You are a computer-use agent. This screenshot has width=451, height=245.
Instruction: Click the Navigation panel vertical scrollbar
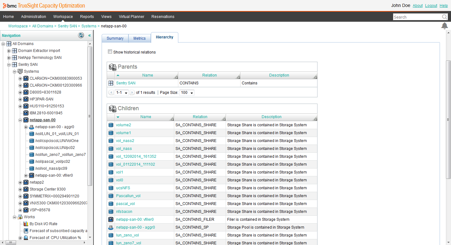[90, 116]
